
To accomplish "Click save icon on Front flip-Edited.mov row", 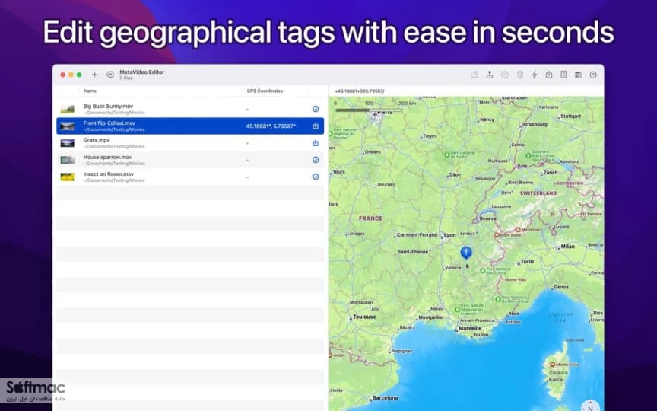I will click(x=316, y=126).
